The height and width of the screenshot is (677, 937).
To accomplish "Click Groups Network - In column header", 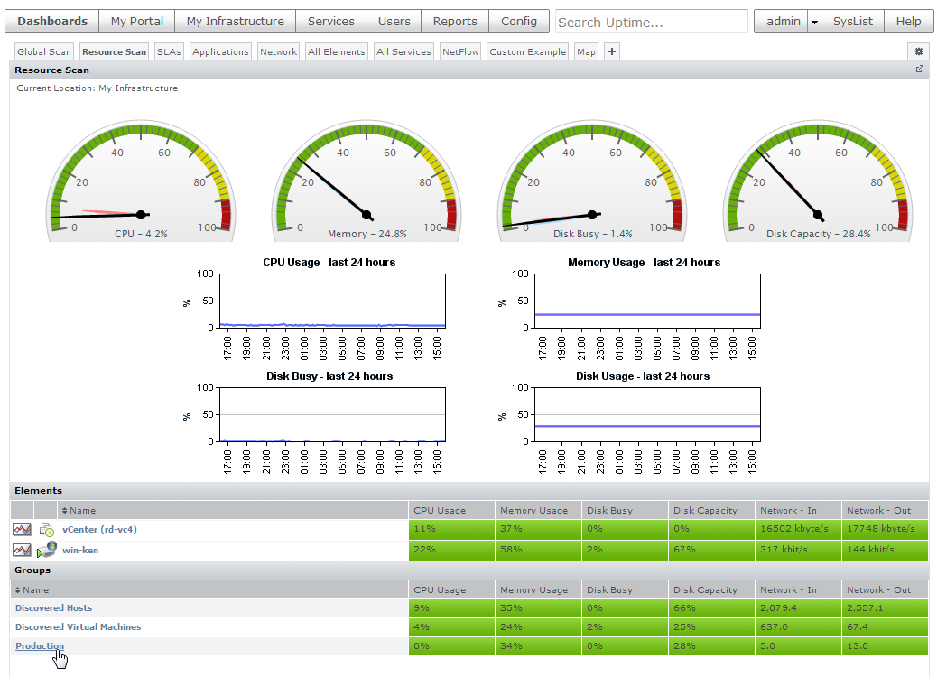I will (798, 590).
